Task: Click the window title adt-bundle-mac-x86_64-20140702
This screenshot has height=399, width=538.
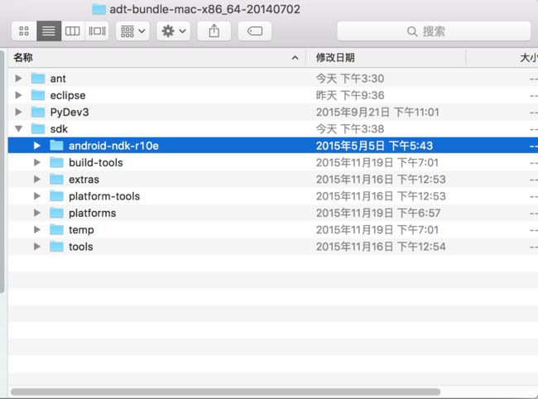Action: pyautogui.click(x=204, y=9)
